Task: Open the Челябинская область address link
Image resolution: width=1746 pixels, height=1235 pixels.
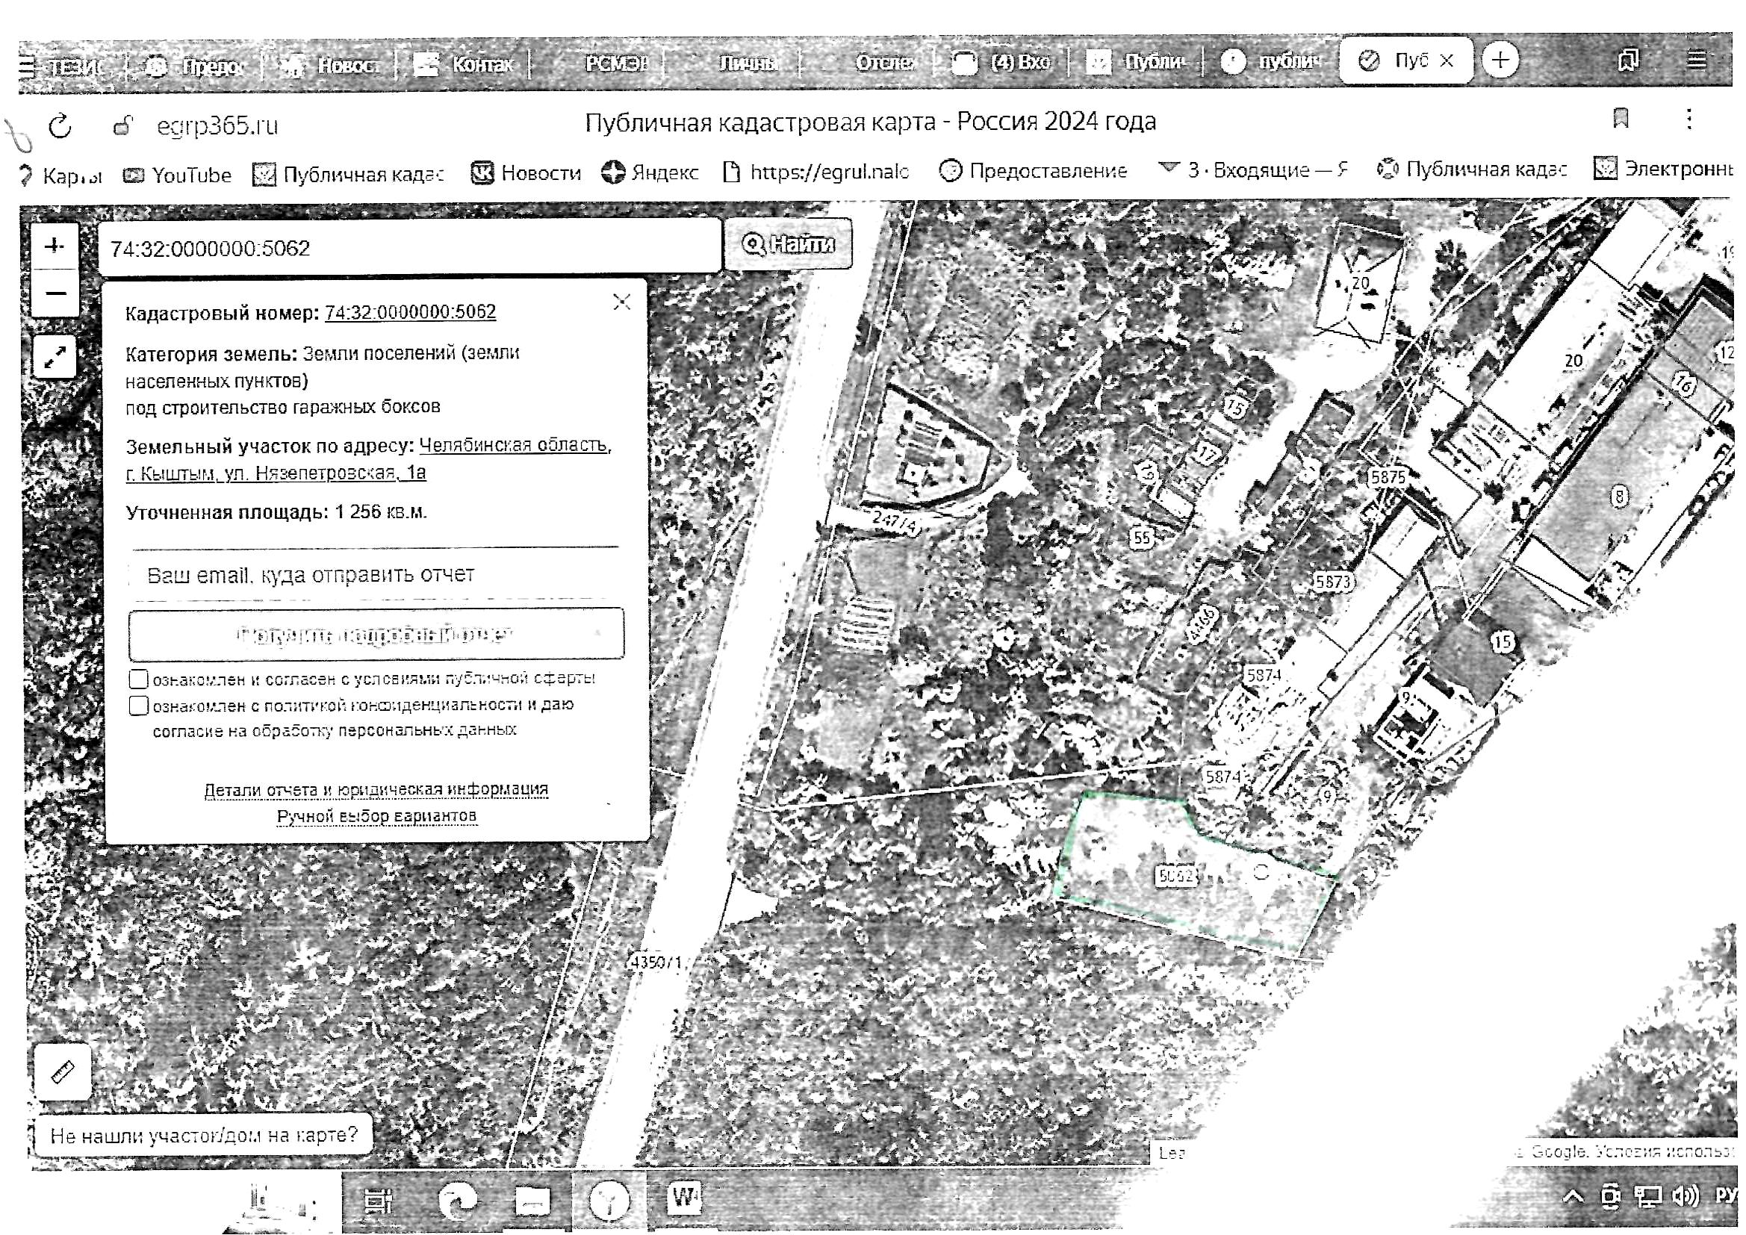Action: [368, 458]
